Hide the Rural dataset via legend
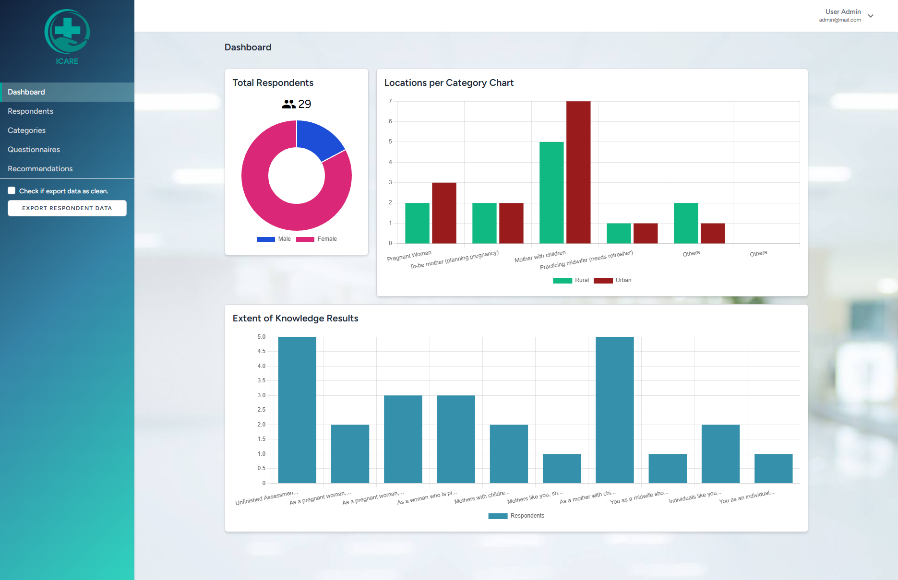This screenshot has height=580, width=898. tap(562, 280)
